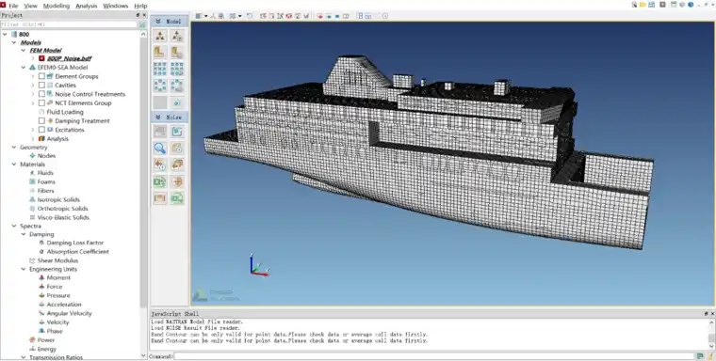The image size is (716, 361).
Task: Click the magnifying glass icon in Noise panel
Action: point(160,149)
